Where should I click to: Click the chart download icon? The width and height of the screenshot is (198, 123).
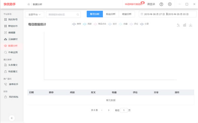[x=191, y=25]
